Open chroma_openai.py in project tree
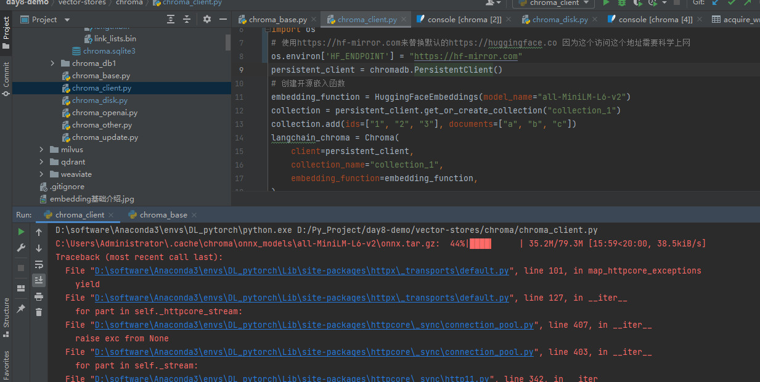 (x=104, y=113)
